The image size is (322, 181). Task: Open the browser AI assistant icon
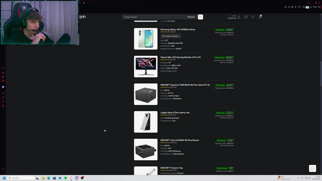(315, 7)
